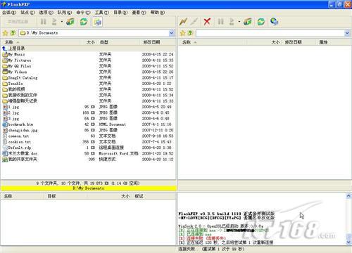Click the grayed Disconnect icon next to Connect
The height and width of the screenshot is (253, 352).
pos(194,22)
